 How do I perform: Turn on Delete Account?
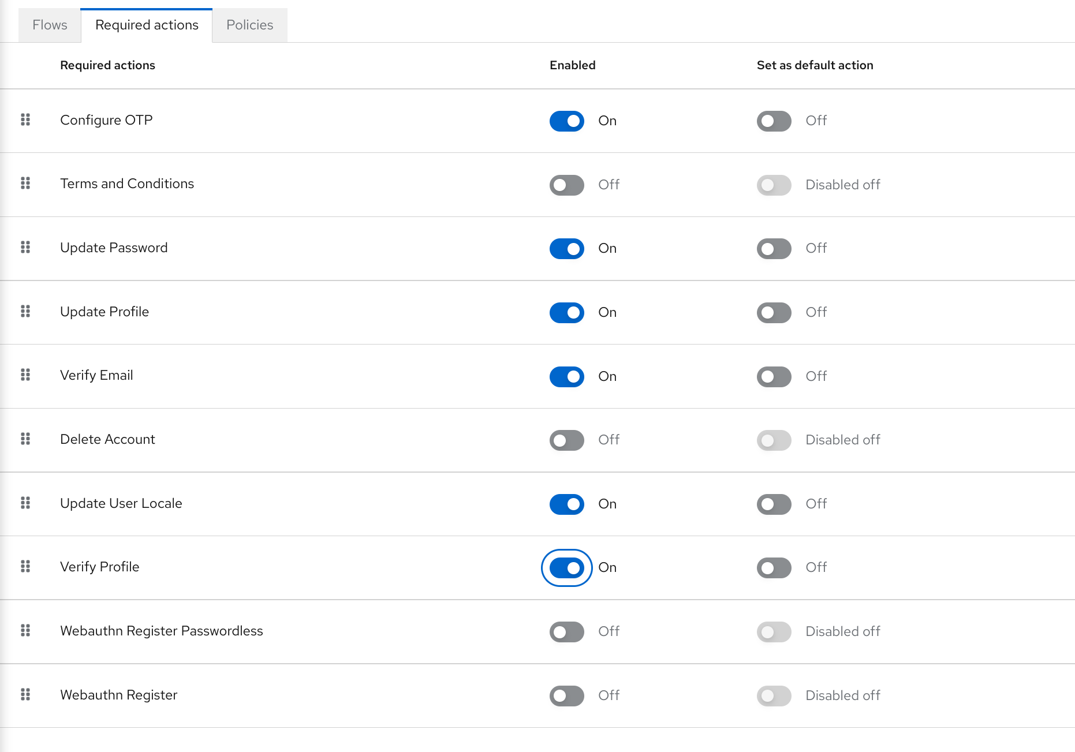[x=566, y=440]
